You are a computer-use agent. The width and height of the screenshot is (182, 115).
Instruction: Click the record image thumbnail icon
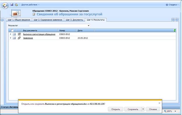click(16, 13)
